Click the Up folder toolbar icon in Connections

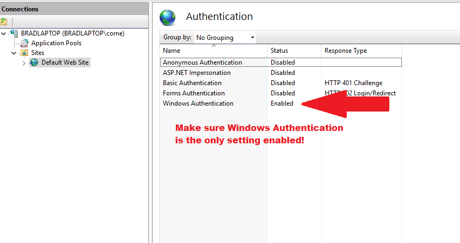(x=3, y=22)
